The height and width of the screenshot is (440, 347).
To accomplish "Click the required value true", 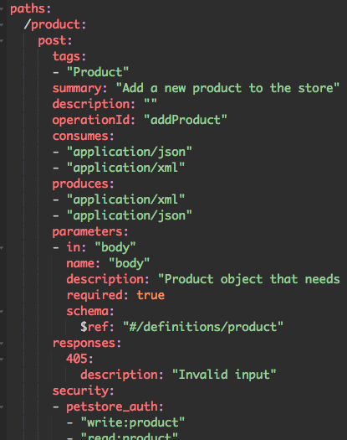I will tap(151, 295).
